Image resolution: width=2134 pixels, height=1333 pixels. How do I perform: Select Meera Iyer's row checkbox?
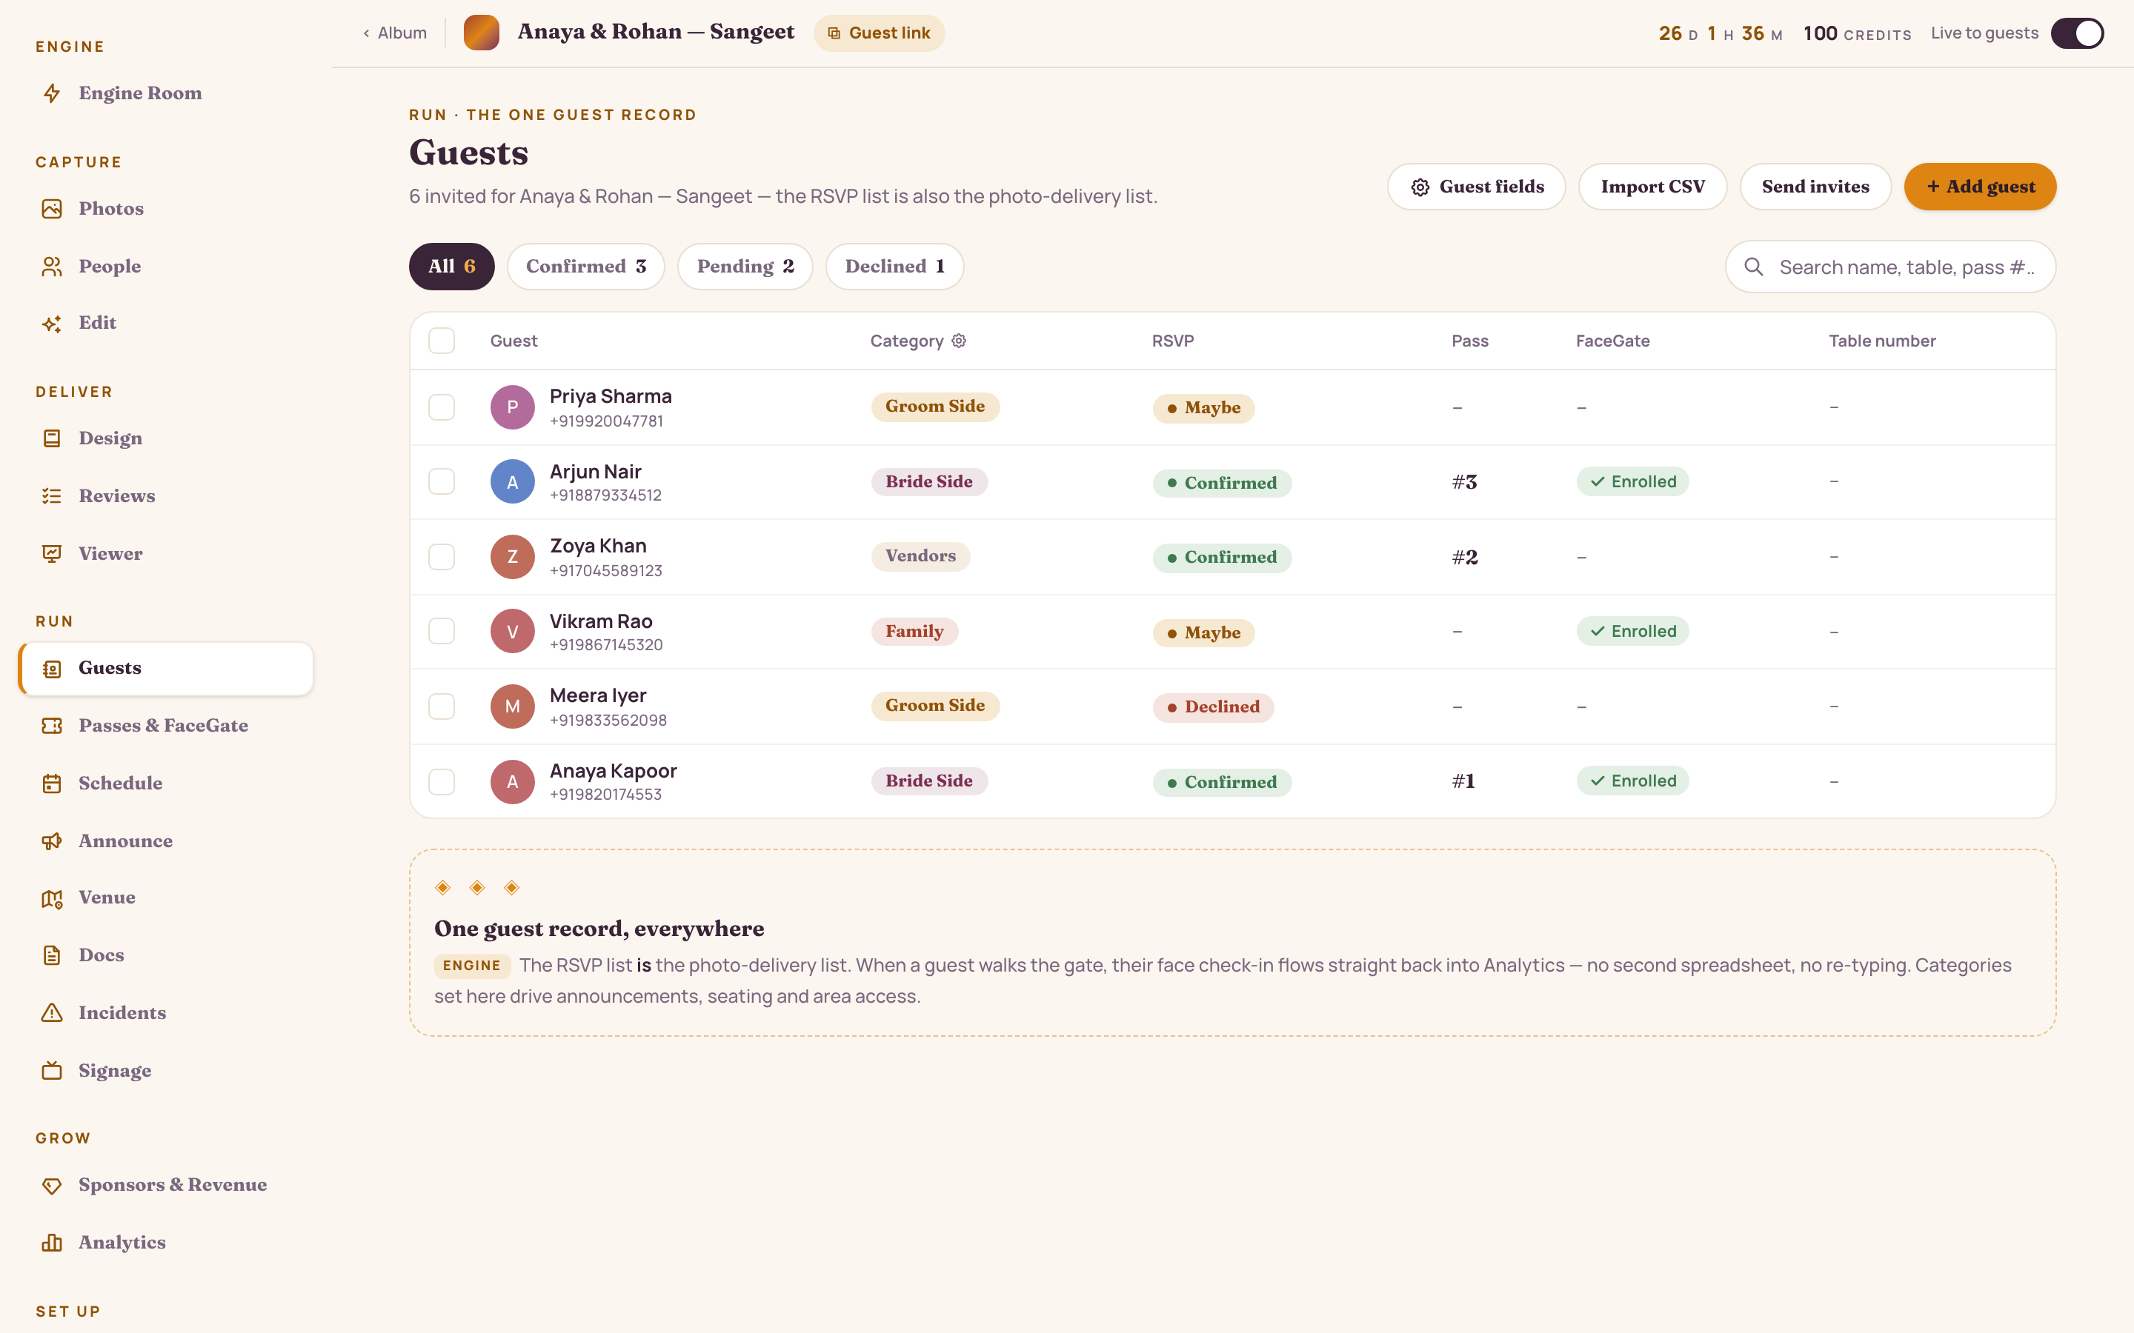click(442, 706)
